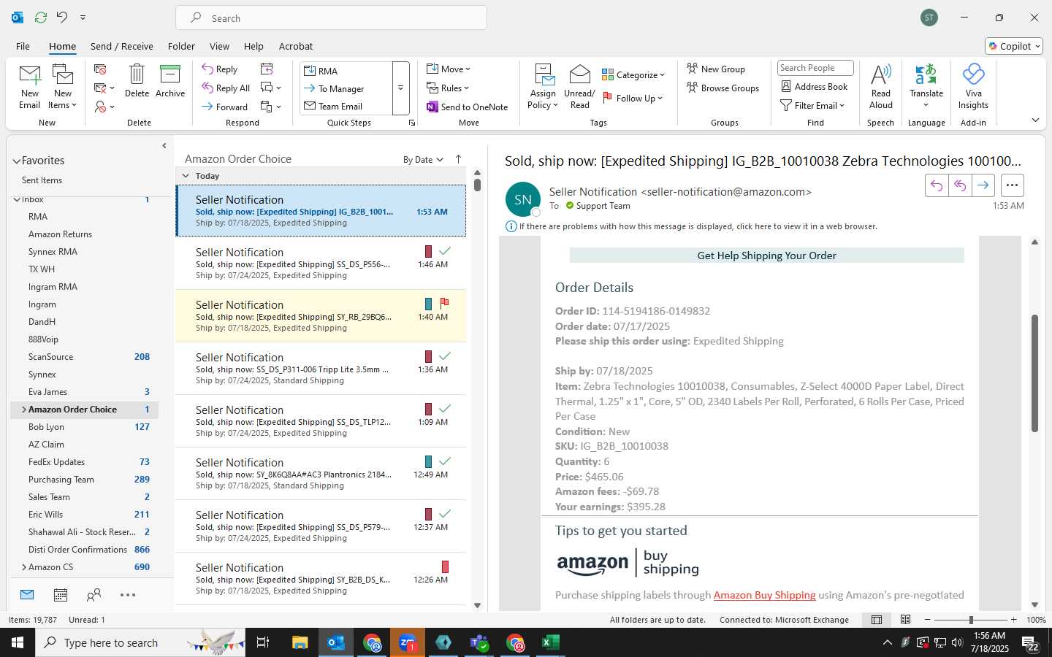Open the Categorize dropdown
Viewport: 1052px width, 657px height.
coord(633,74)
